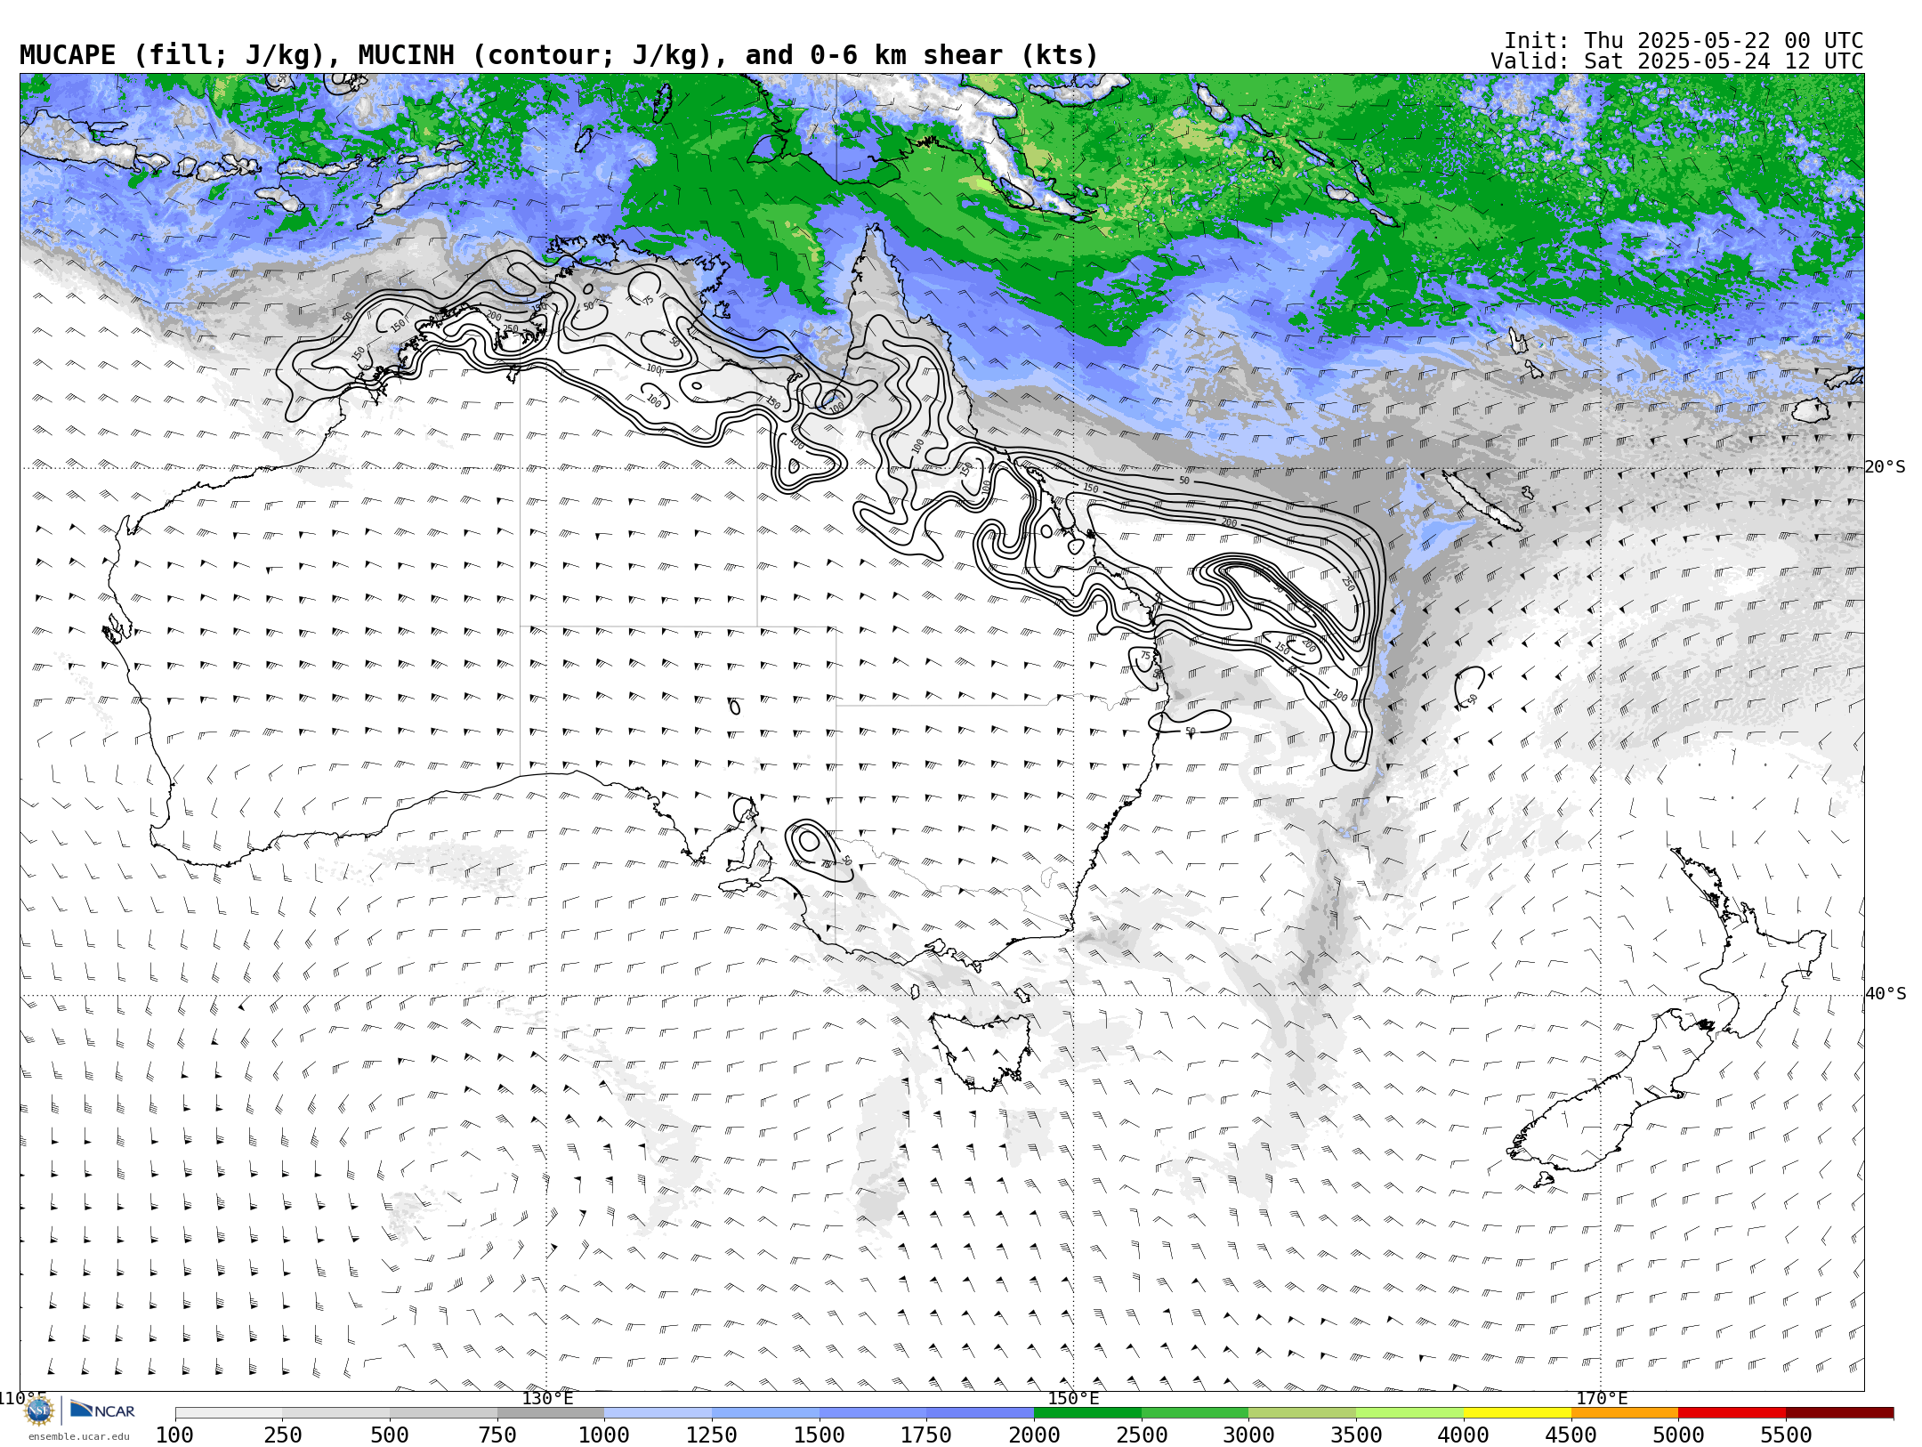The width and height of the screenshot is (1922, 1447).
Task: Pick the 2000–2500 dark green colorbar swatch
Action: (1087, 1413)
